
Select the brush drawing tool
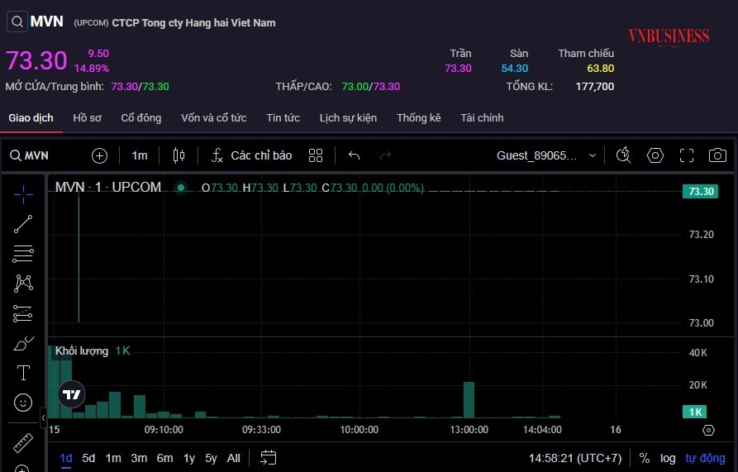coord(23,344)
